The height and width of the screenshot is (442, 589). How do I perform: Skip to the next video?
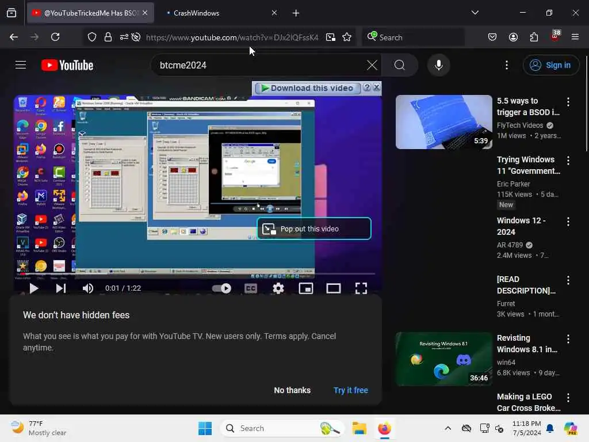coord(61,288)
